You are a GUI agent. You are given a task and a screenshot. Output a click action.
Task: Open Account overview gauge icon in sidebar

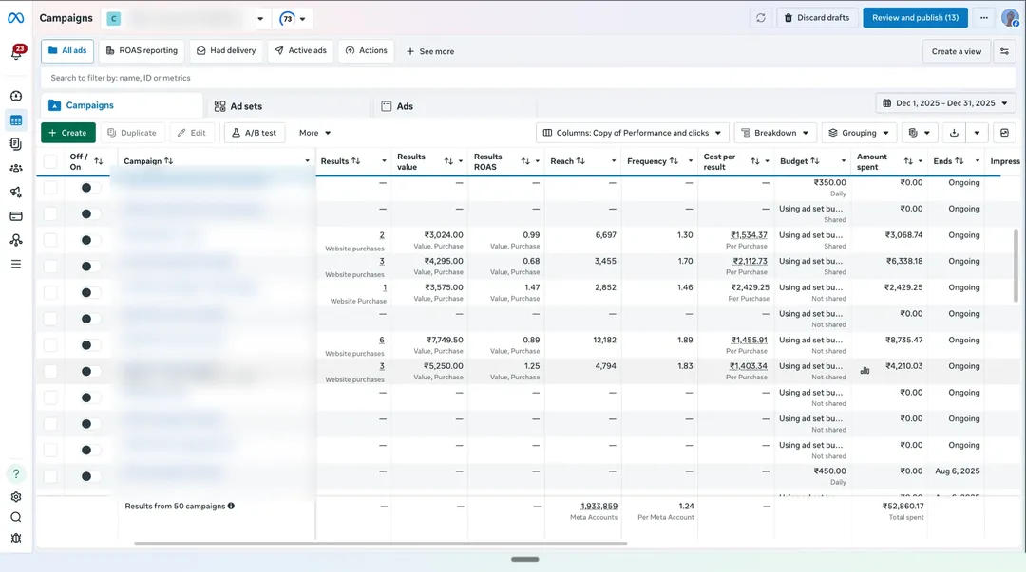(16, 96)
